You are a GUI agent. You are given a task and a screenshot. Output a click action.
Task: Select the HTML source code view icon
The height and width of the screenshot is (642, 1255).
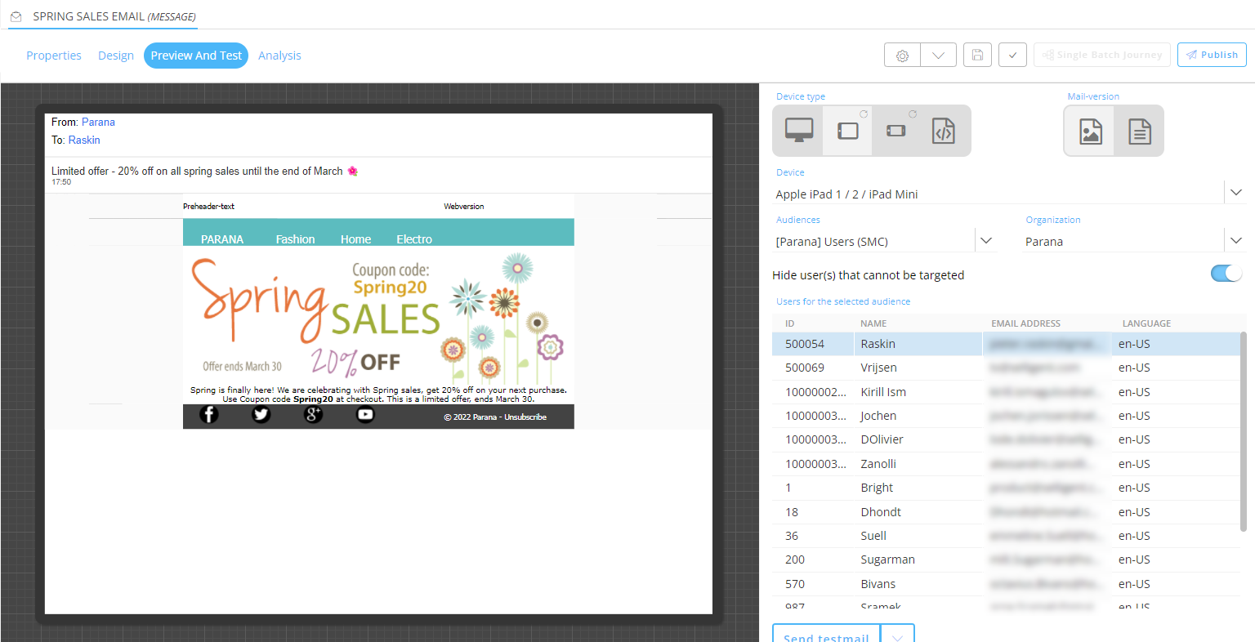pyautogui.click(x=944, y=131)
